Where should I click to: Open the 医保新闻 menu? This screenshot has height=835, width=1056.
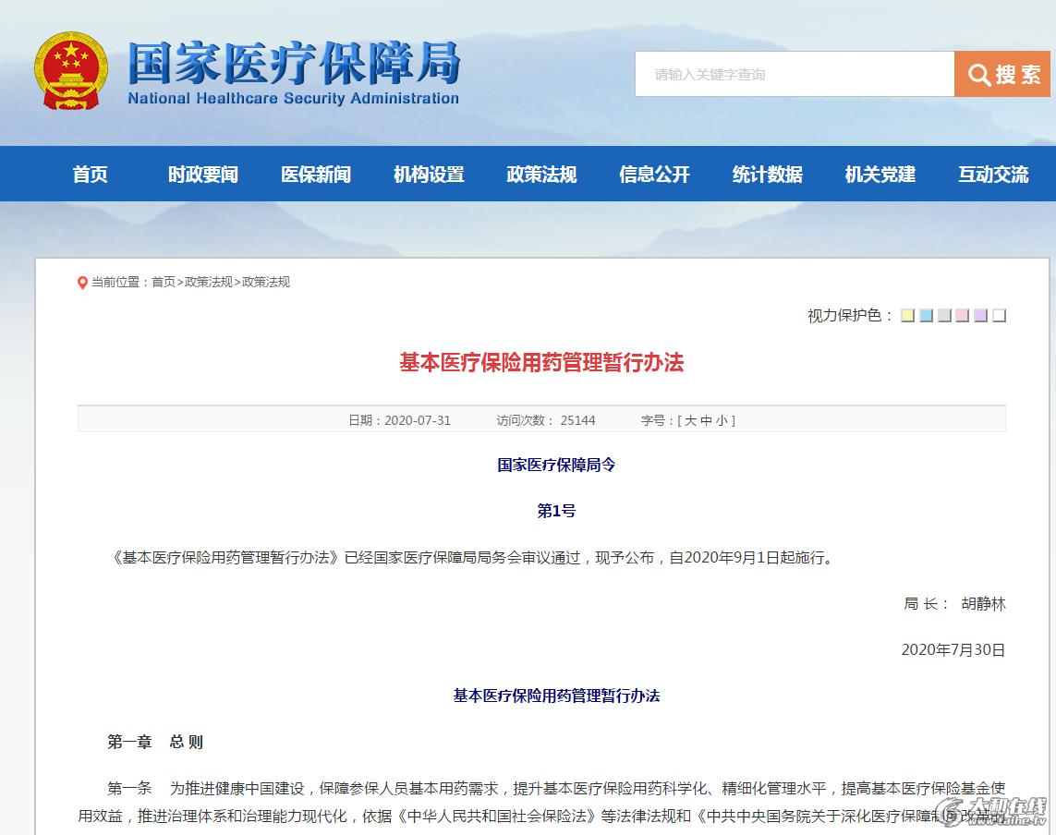[x=316, y=175]
